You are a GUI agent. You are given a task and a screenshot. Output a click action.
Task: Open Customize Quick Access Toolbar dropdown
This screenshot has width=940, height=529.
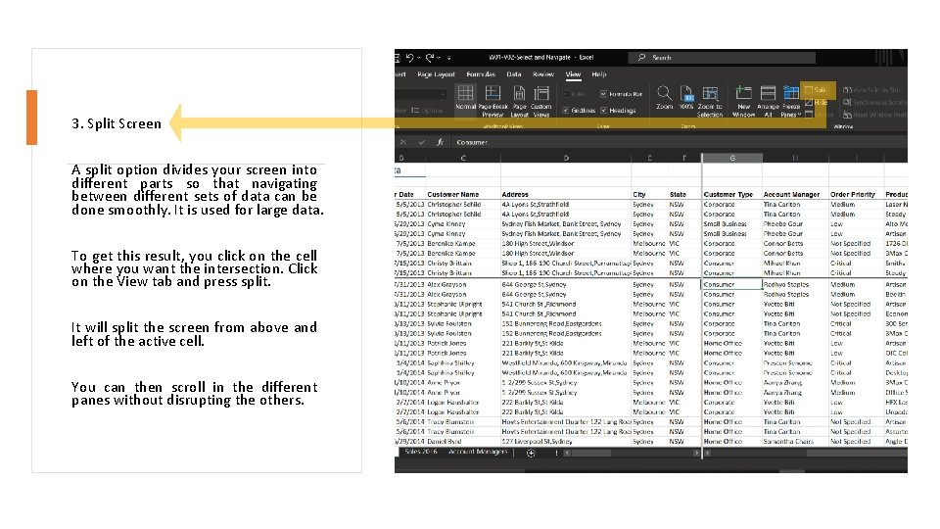(x=449, y=58)
